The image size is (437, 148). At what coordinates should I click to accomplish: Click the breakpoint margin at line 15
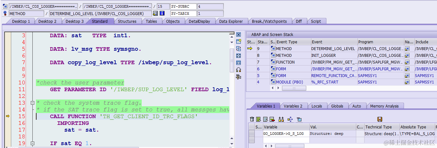(x=8, y=116)
